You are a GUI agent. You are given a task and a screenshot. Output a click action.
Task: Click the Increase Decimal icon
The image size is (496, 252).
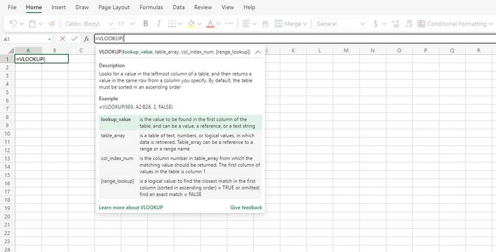click(395, 23)
